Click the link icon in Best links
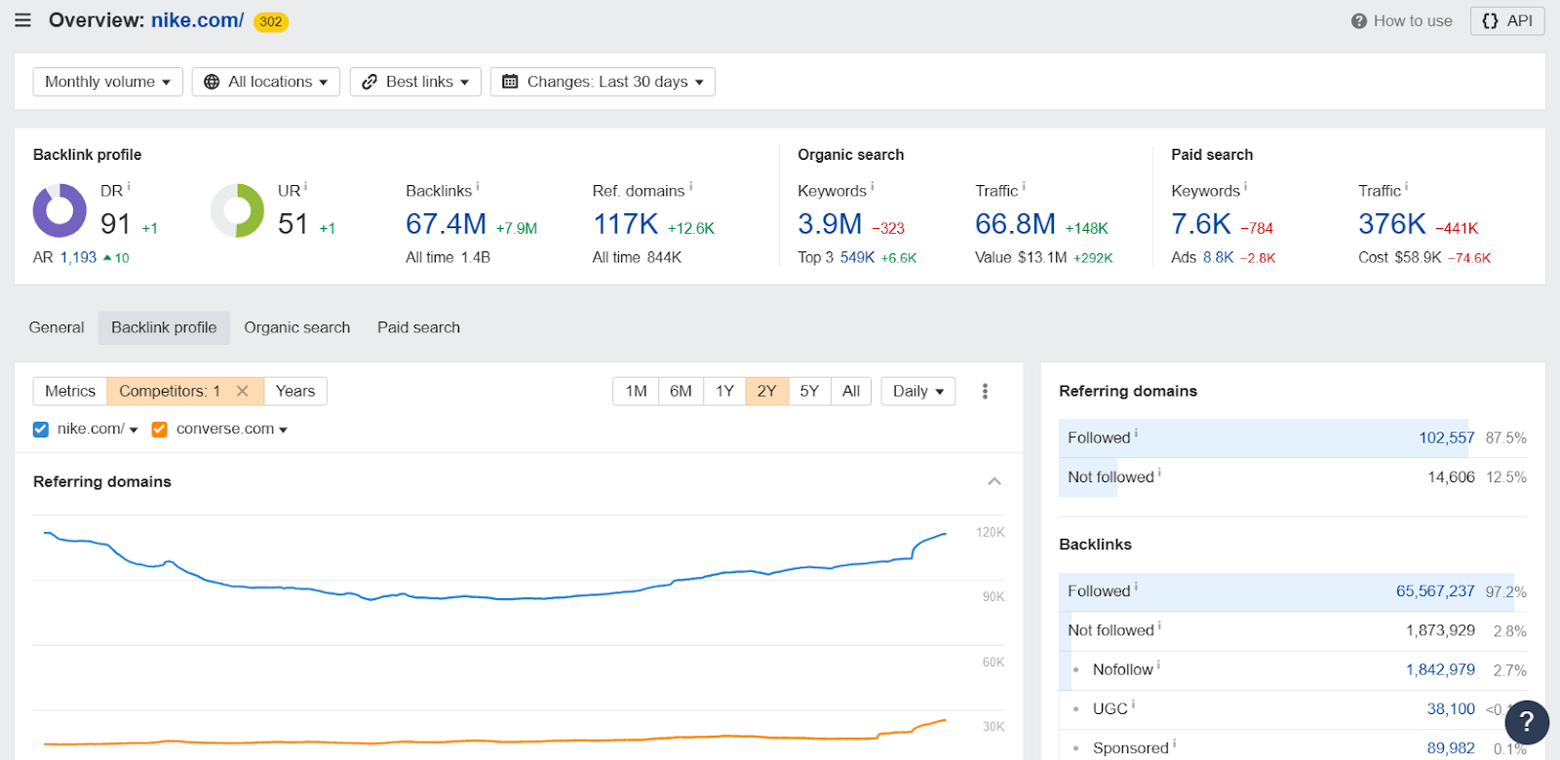 point(370,82)
